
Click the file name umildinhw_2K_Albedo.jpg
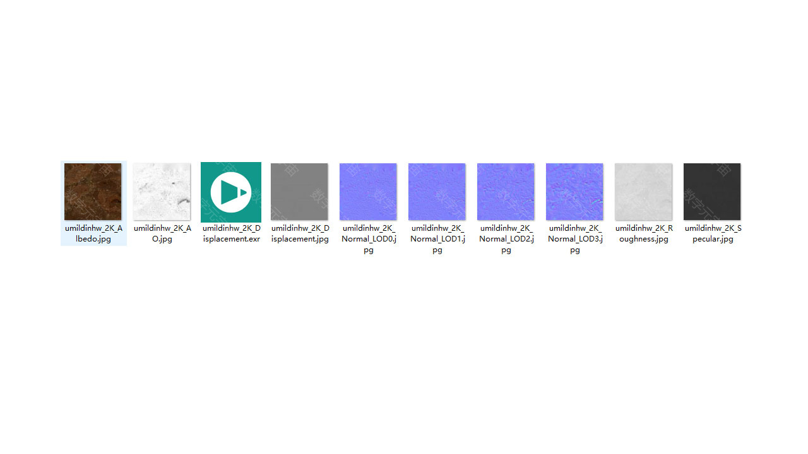click(93, 234)
